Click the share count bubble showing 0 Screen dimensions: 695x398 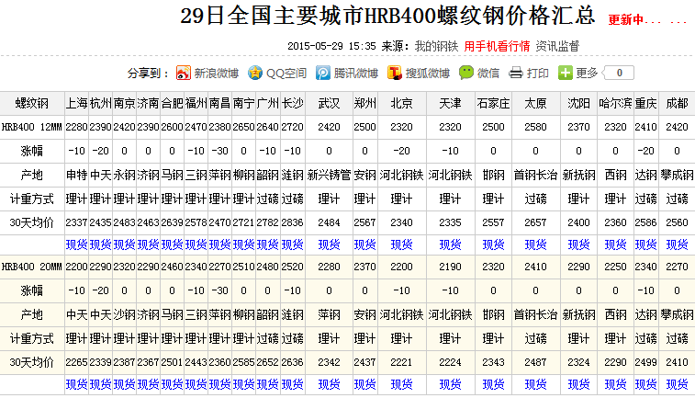click(619, 73)
